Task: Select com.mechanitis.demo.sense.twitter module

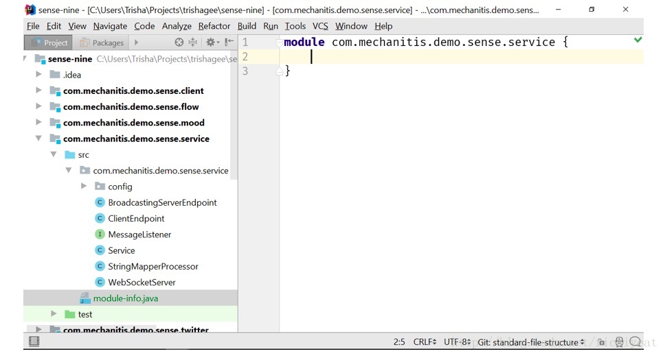Action: click(136, 329)
